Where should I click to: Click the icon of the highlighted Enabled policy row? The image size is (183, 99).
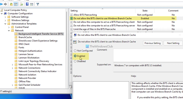tap(71, 19)
